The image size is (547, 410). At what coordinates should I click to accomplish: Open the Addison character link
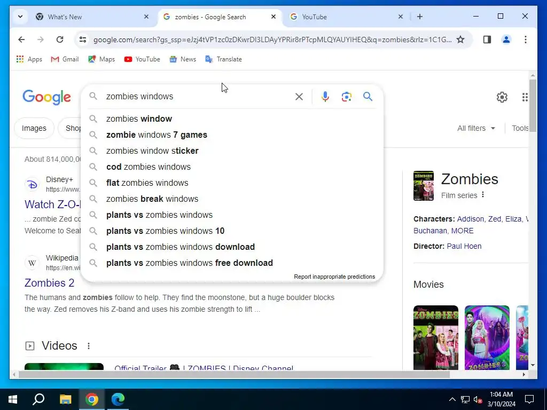pyautogui.click(x=470, y=219)
